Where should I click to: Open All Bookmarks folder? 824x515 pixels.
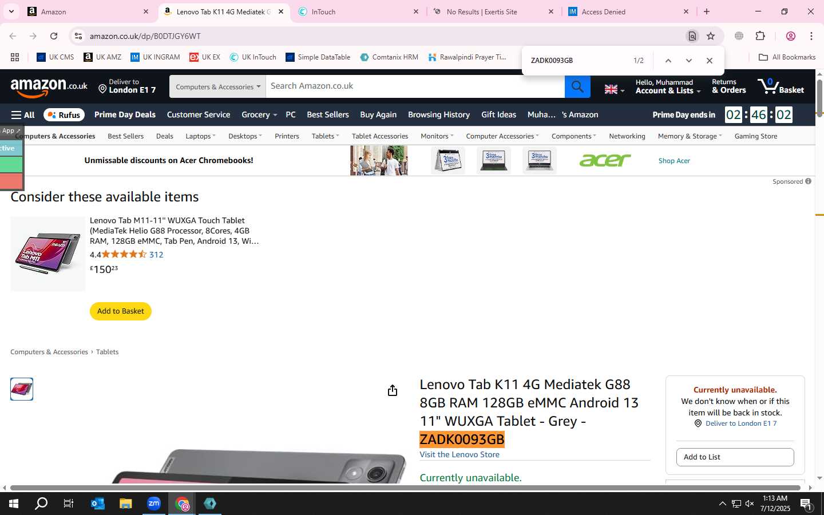(x=787, y=57)
